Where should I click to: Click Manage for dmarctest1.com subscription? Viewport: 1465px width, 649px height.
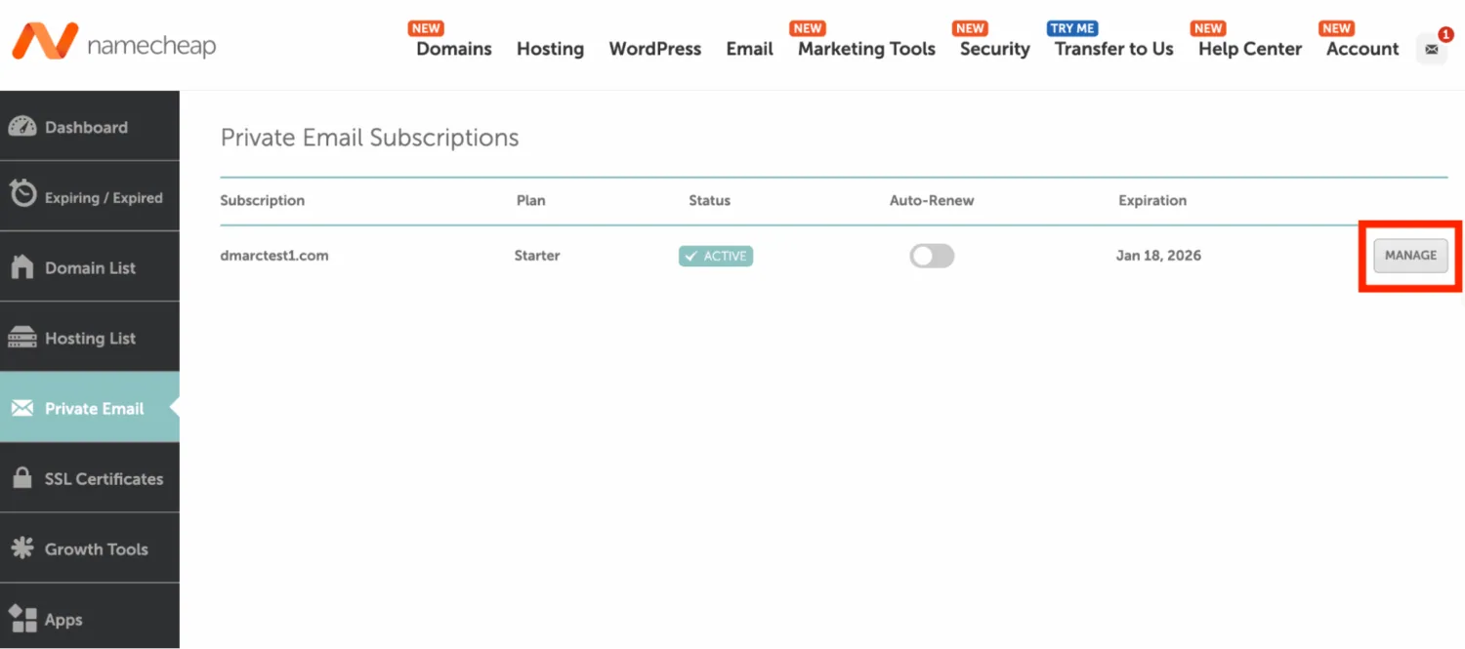pos(1410,256)
